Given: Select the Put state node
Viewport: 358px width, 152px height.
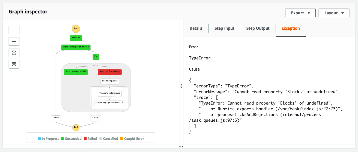Looking at the screenshot, I should (x=96, y=56).
